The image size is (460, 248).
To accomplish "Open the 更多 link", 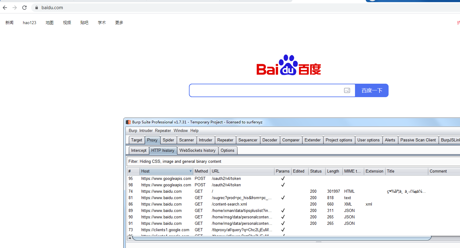I will 119,23.
